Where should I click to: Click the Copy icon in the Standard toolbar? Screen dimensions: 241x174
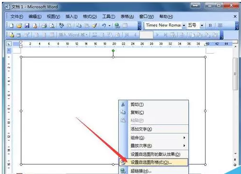coord(79,25)
